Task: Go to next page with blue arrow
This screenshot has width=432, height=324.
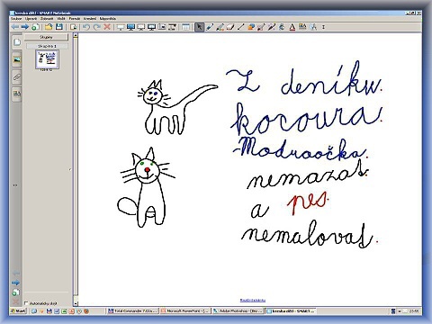Action: point(25,27)
